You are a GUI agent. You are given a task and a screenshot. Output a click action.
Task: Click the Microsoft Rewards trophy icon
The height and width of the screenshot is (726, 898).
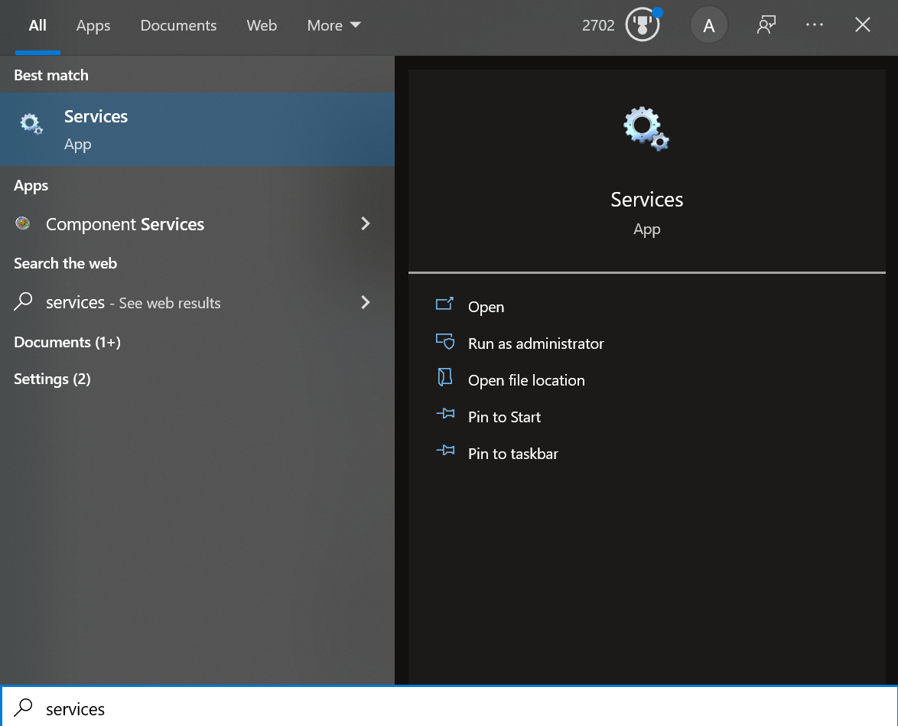pyautogui.click(x=643, y=24)
